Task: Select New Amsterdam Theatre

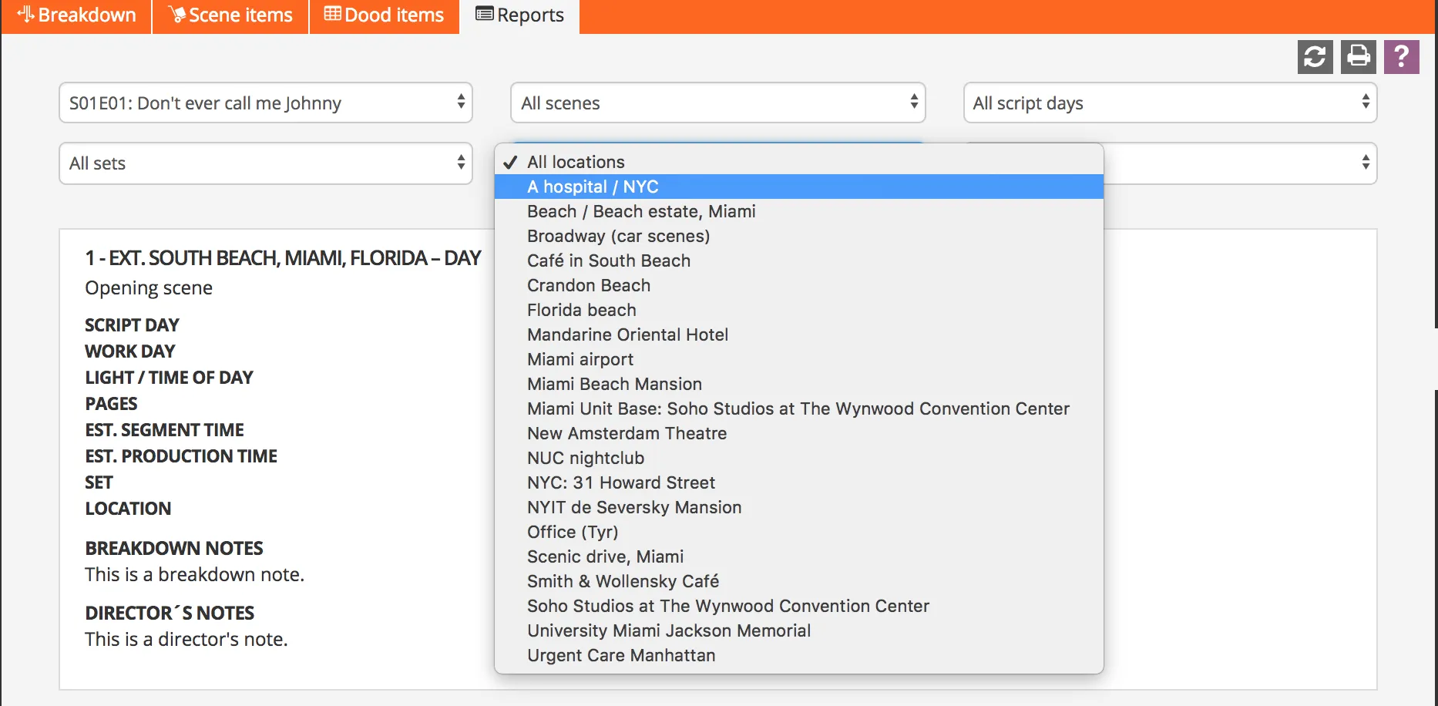Action: [799, 433]
